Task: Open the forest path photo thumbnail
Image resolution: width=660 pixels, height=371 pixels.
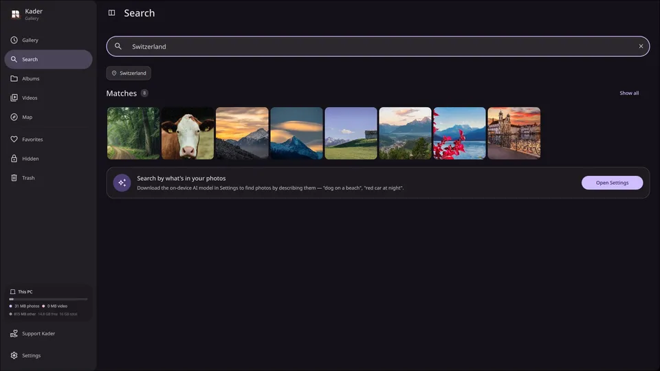Action: point(133,133)
